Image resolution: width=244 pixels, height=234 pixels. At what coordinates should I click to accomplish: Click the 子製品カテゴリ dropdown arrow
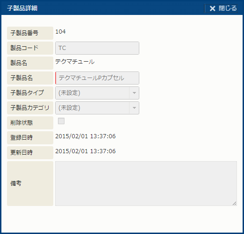pos(134,108)
